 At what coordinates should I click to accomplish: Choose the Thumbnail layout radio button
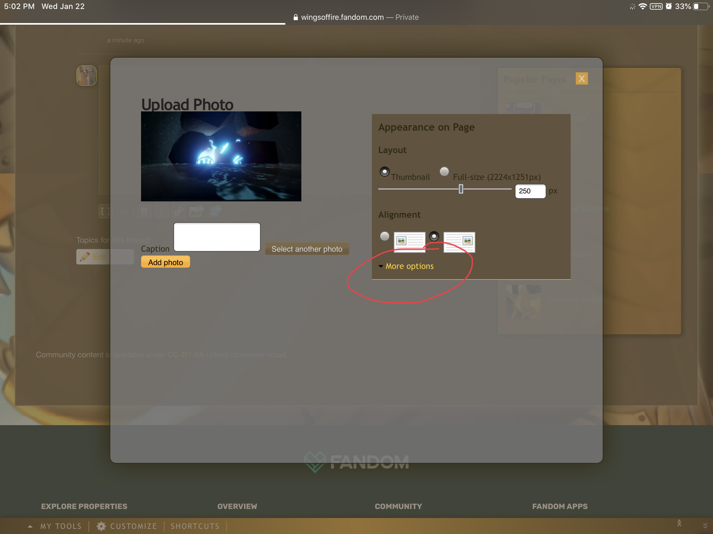point(384,172)
